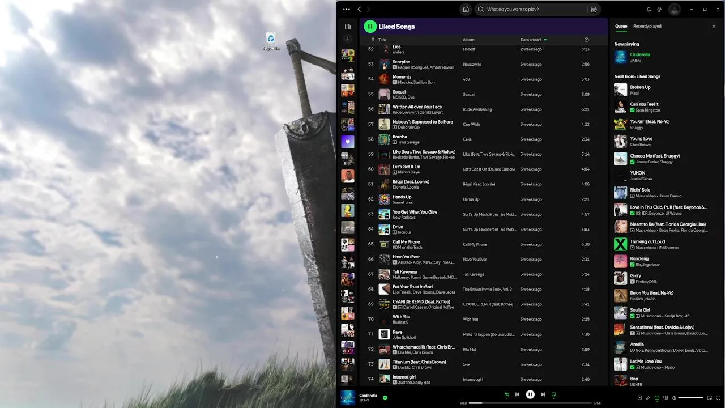Switch to the Recently played tab
The width and height of the screenshot is (725, 408).
pos(647,26)
